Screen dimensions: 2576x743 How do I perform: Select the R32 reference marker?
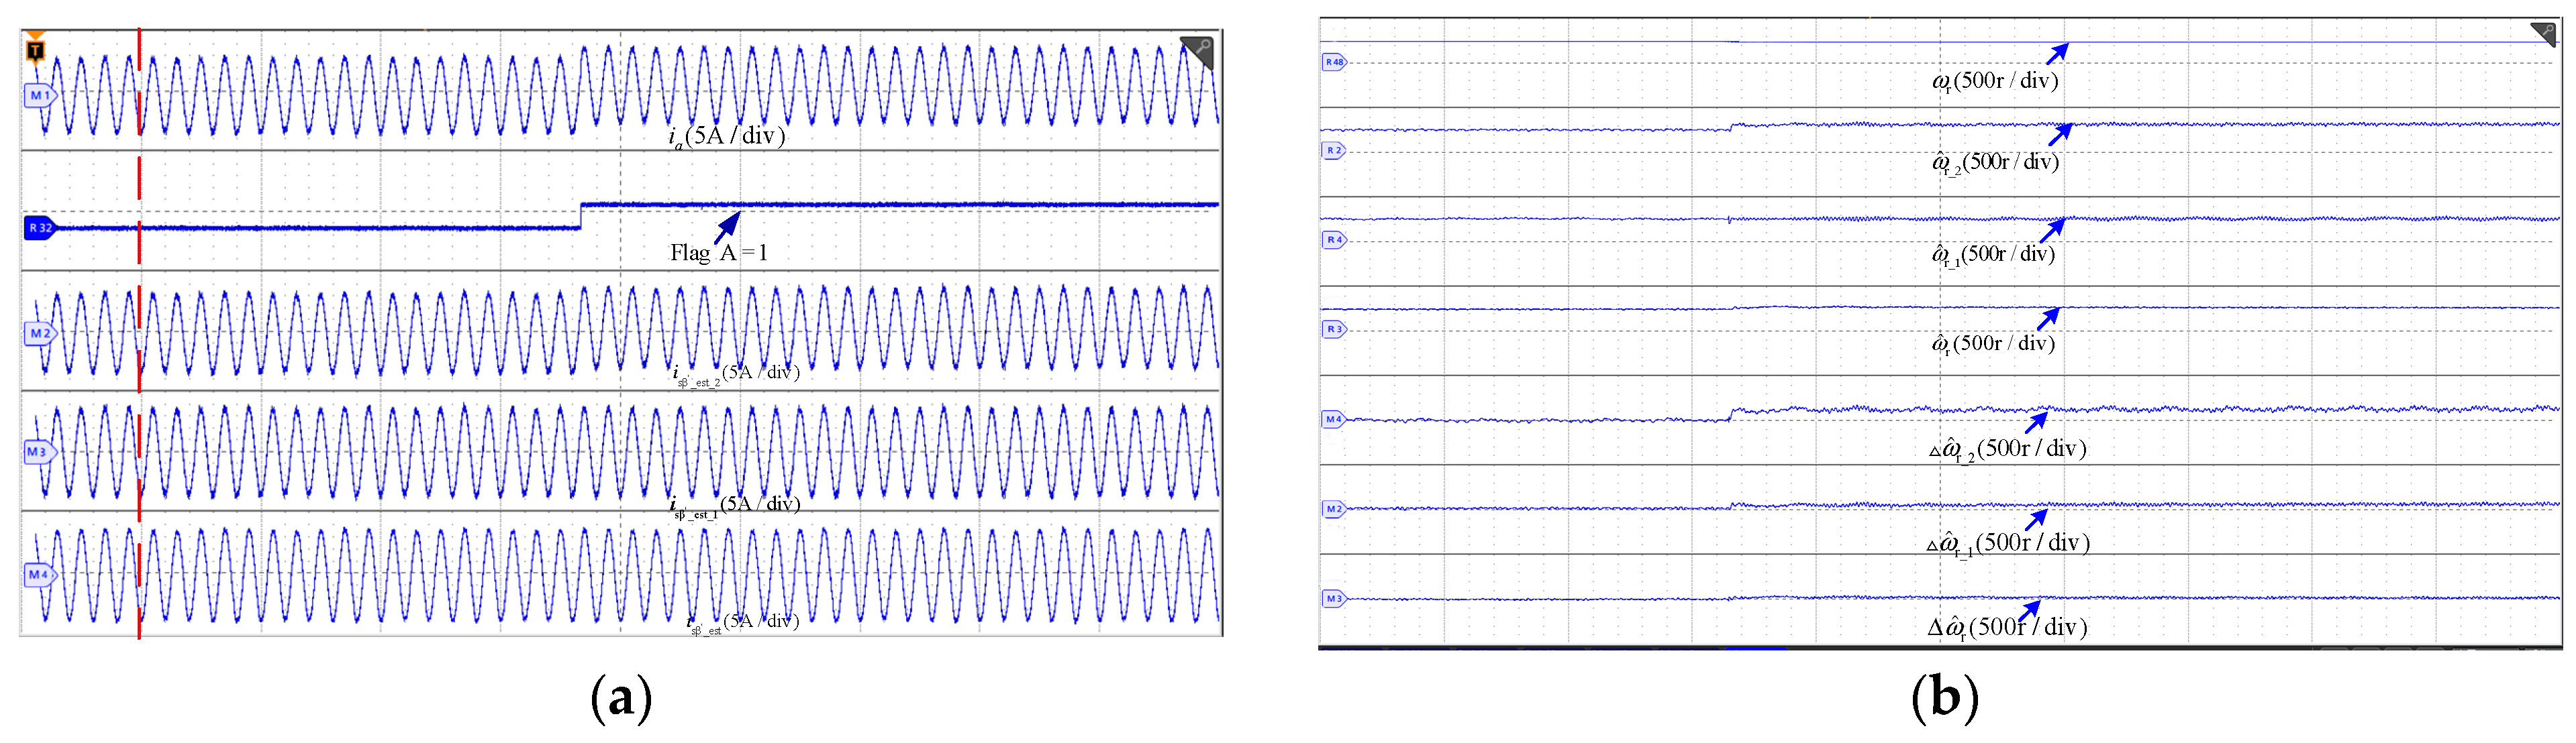click(39, 228)
